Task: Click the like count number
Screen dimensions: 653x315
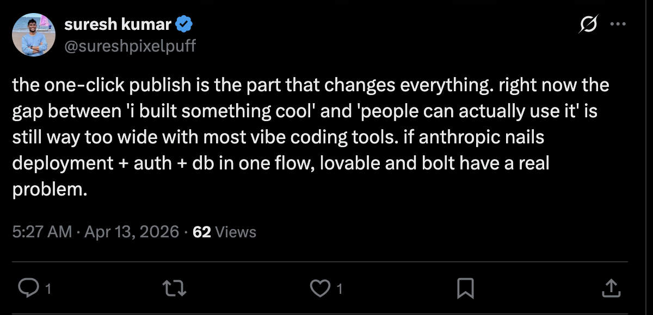Action: (x=340, y=289)
